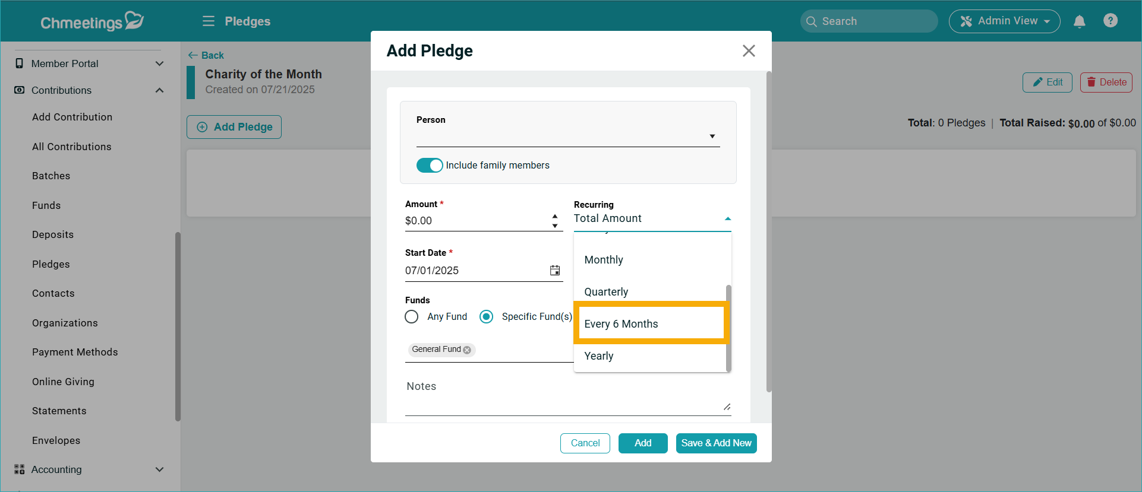Open the Pledges sidebar item
Image resolution: width=1142 pixels, height=492 pixels.
click(51, 264)
